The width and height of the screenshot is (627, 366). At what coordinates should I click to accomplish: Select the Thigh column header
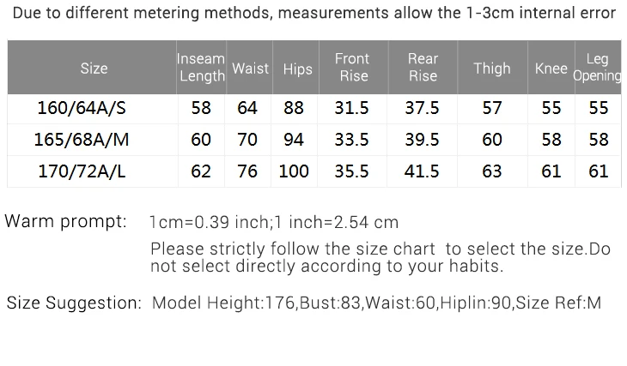492,69
